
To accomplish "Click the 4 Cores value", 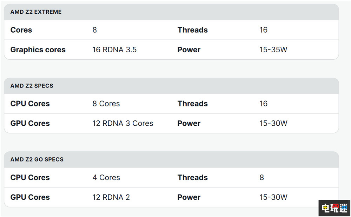I will [106, 177].
